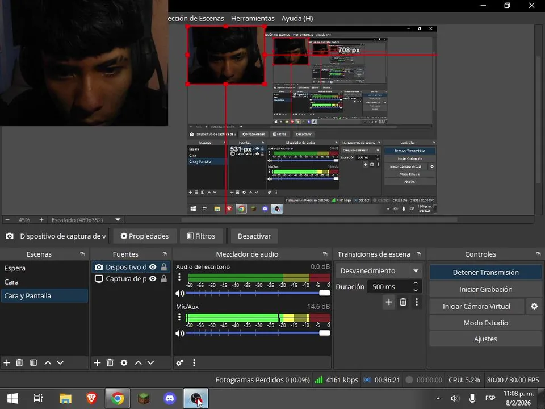
Task: Add a new scene with plus icon
Action: pos(7,363)
